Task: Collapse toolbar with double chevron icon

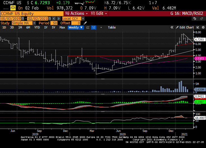Action: click(172, 27)
